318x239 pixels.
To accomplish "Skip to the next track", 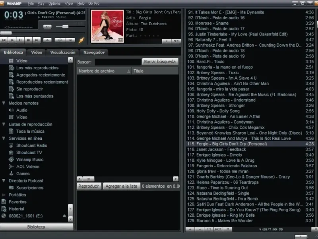I will coord(37,40).
